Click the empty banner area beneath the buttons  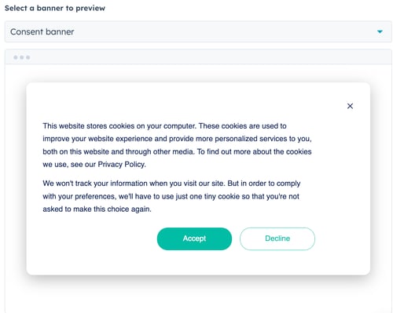coord(198,262)
